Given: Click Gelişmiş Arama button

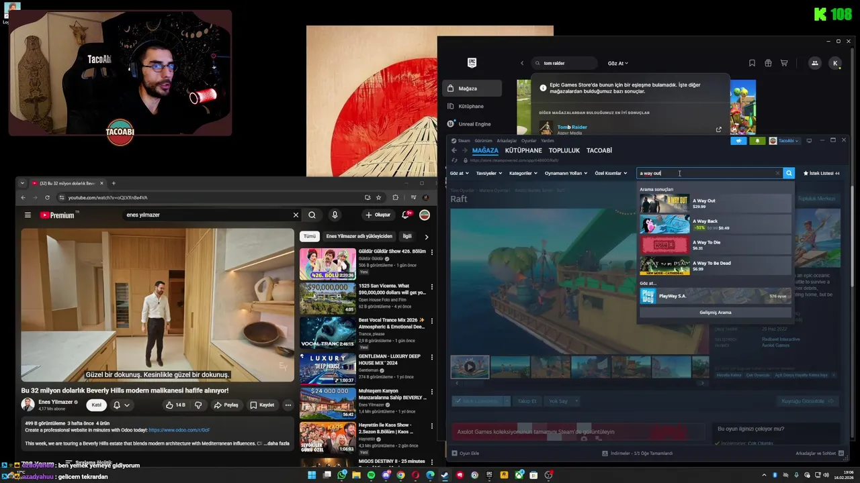Looking at the screenshot, I should [716, 312].
